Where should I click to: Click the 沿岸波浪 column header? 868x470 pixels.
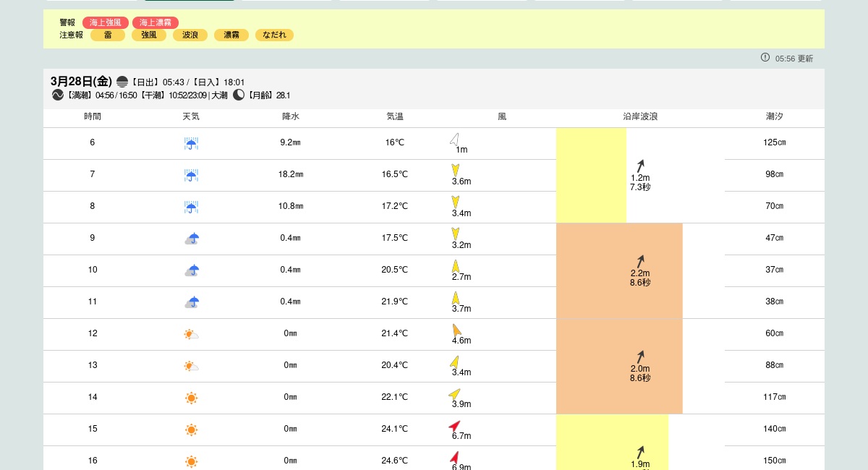[640, 116]
